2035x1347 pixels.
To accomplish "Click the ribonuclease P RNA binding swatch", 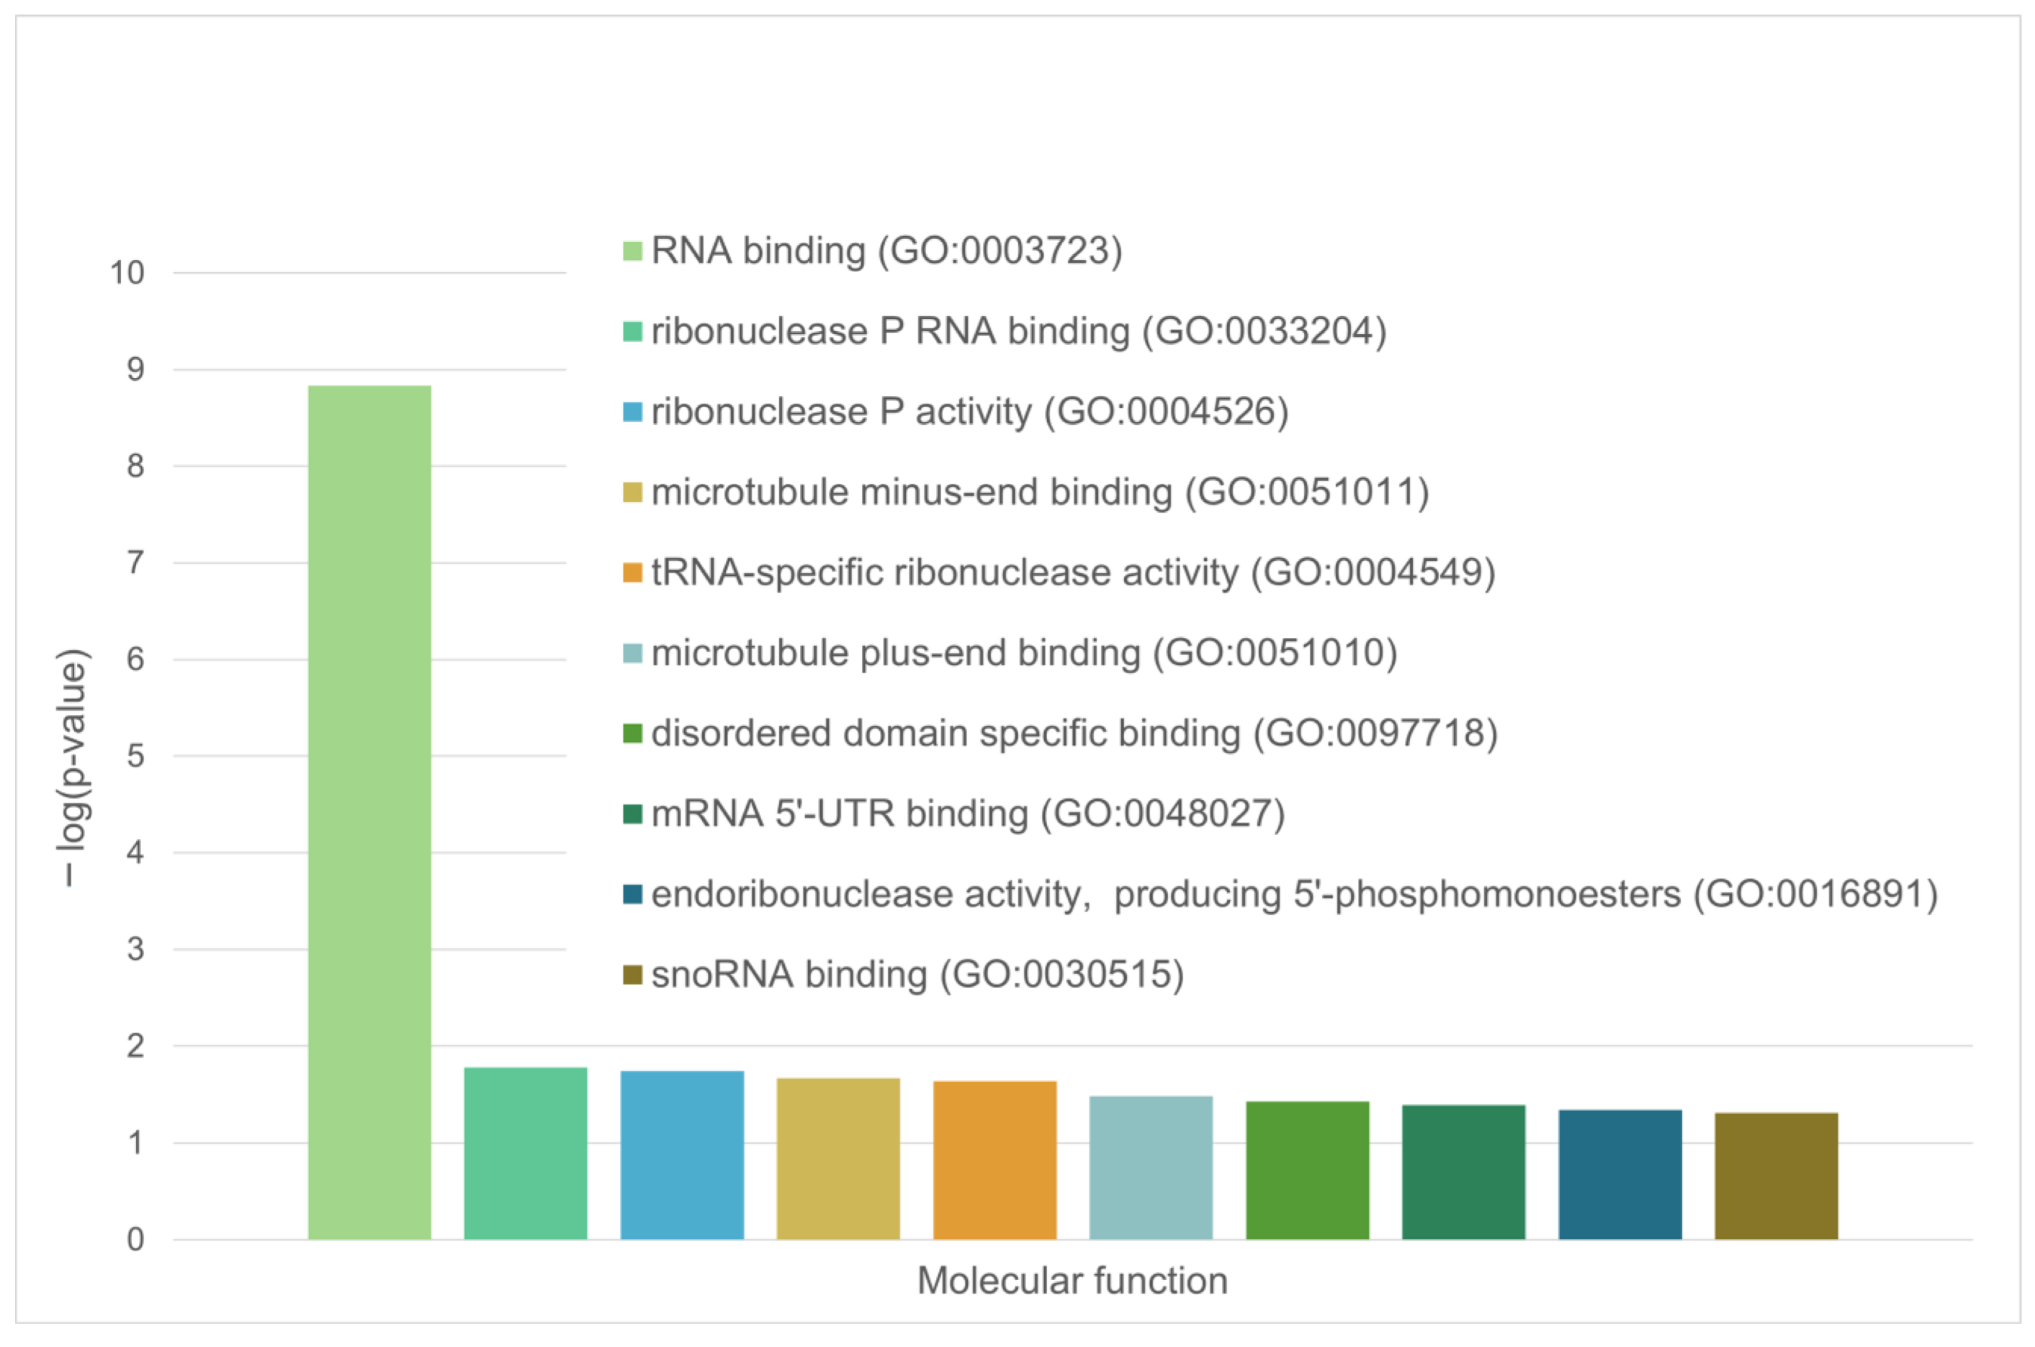I will click(632, 332).
